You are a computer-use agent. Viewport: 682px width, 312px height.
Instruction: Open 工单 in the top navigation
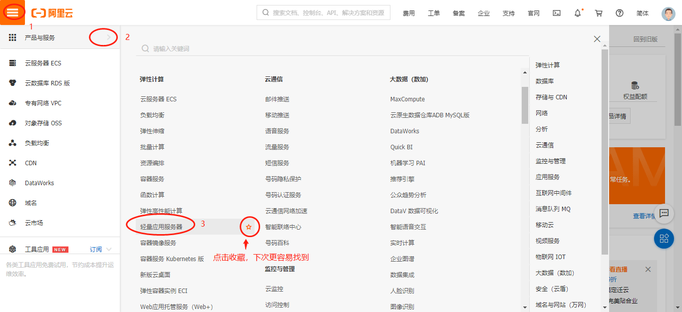click(434, 13)
